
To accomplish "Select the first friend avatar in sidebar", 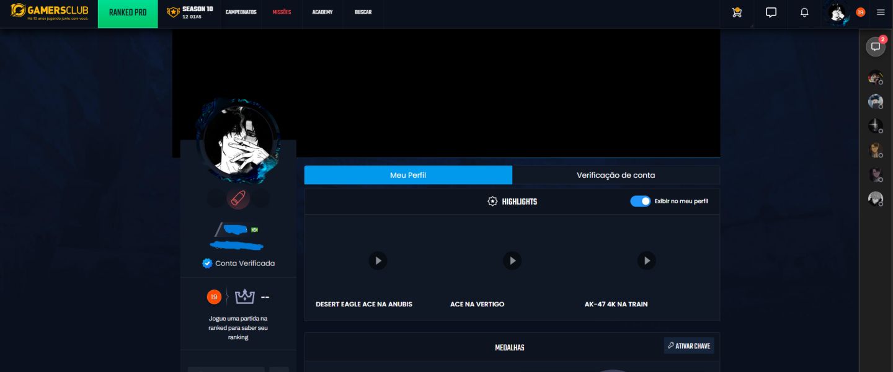I will pos(875,77).
